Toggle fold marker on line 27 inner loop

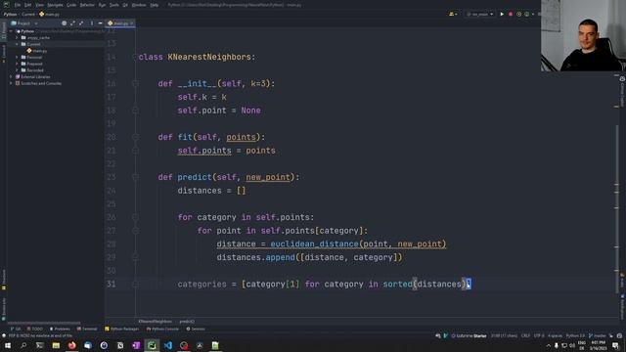pyautogui.click(x=135, y=231)
